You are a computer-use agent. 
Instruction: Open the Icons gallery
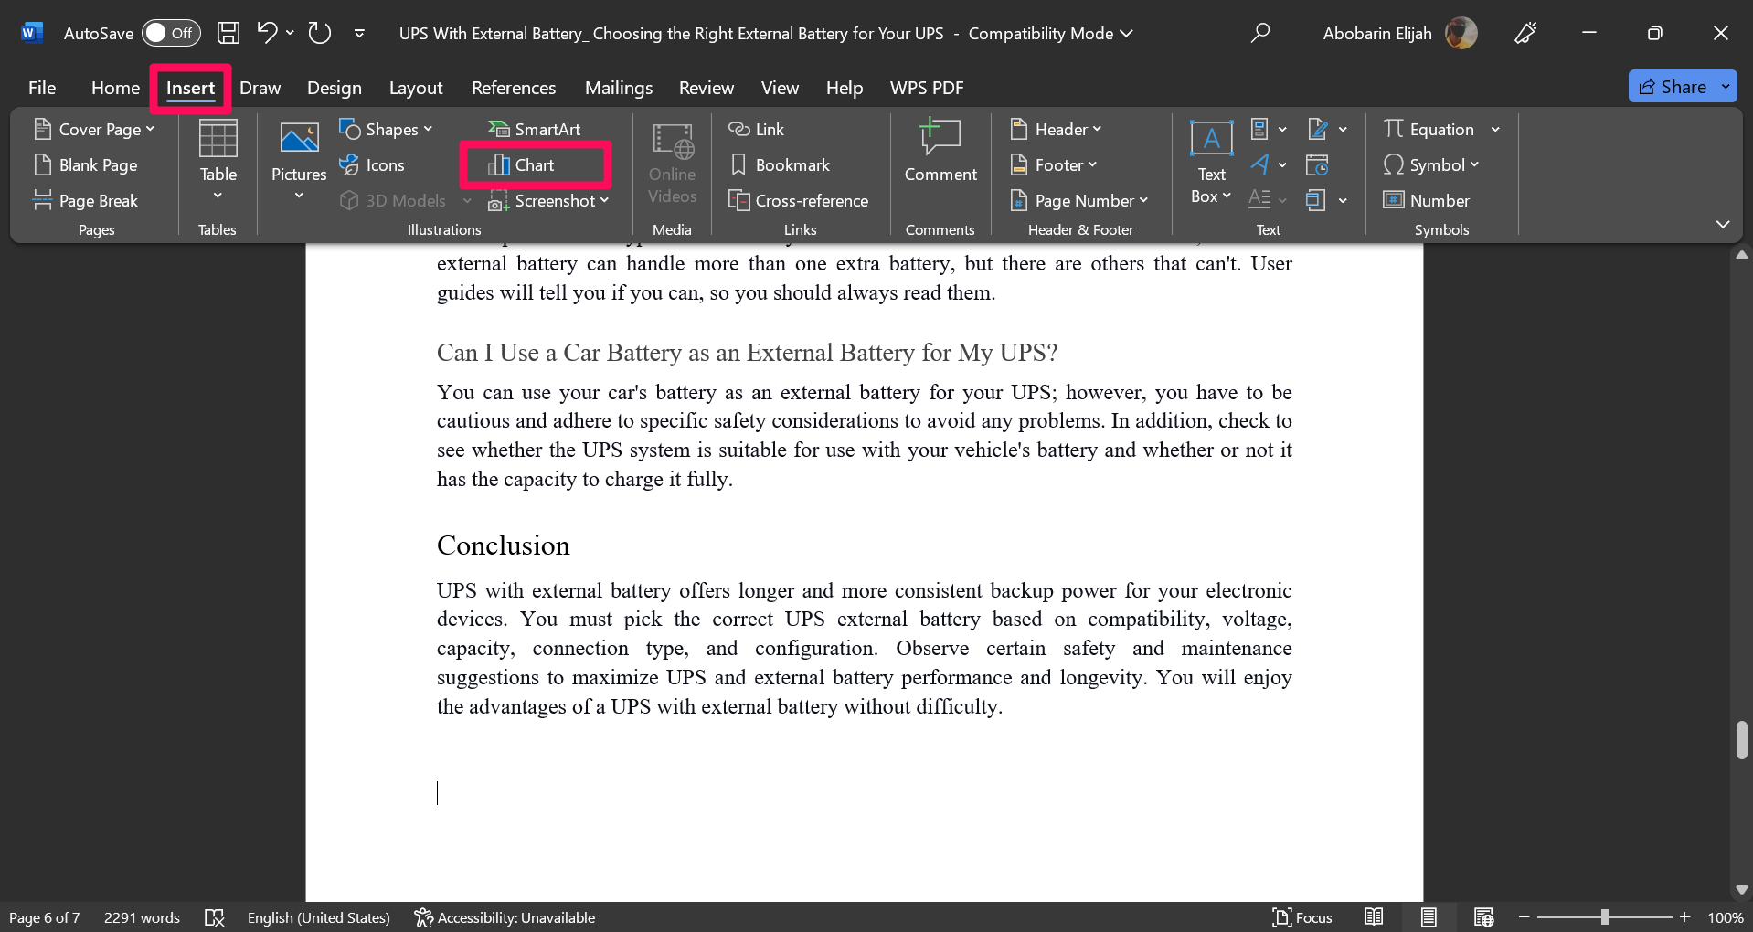[372, 164]
